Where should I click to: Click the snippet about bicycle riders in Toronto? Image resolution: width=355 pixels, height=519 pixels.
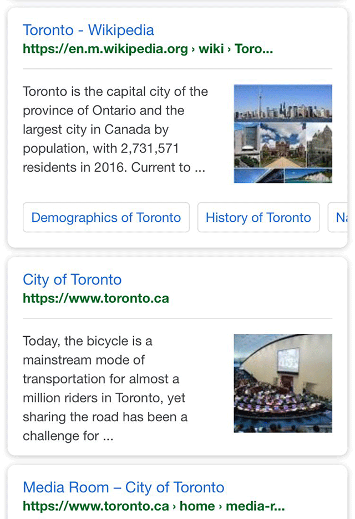105,388
